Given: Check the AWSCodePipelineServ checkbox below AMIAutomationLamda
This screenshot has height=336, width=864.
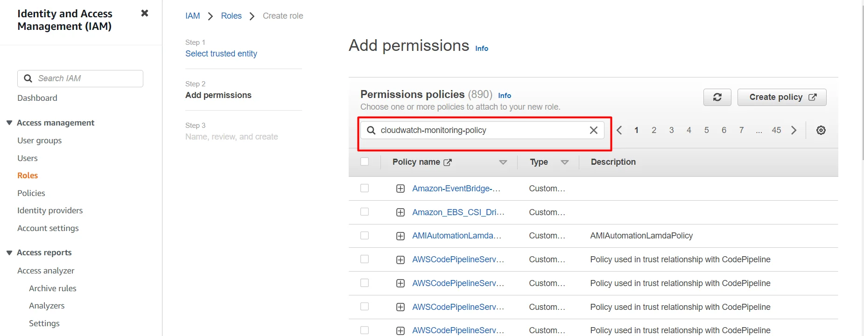Looking at the screenshot, I should [365, 259].
